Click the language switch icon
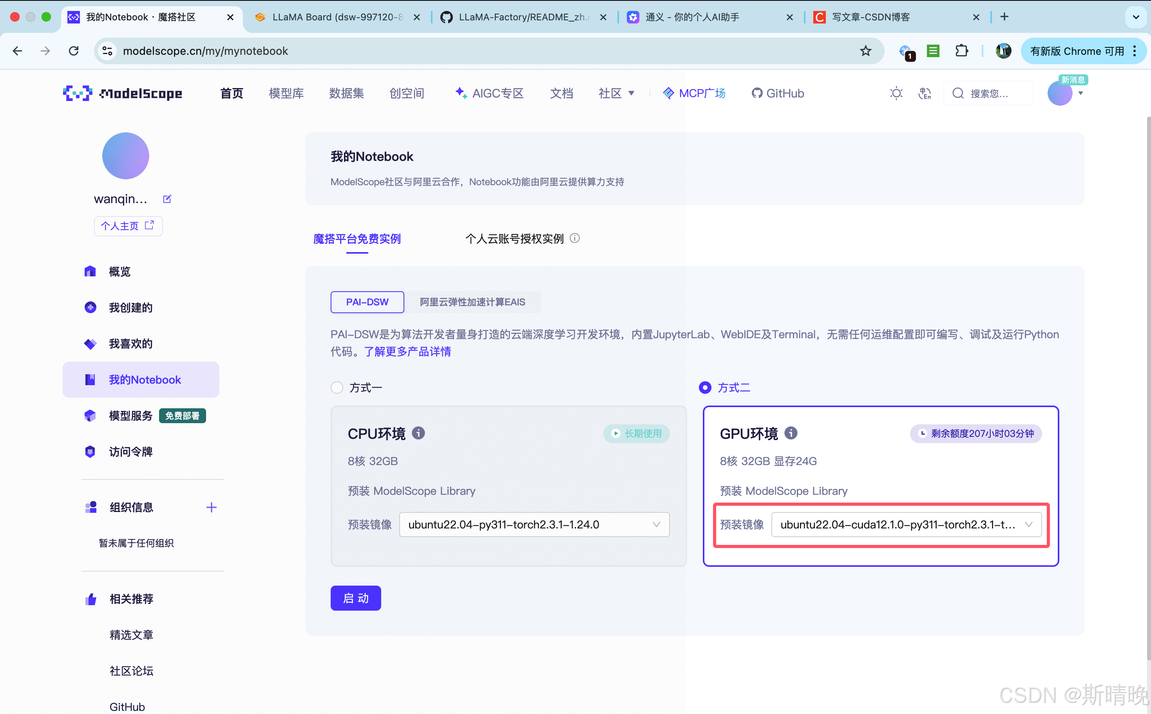The image size is (1151, 714). [x=924, y=93]
